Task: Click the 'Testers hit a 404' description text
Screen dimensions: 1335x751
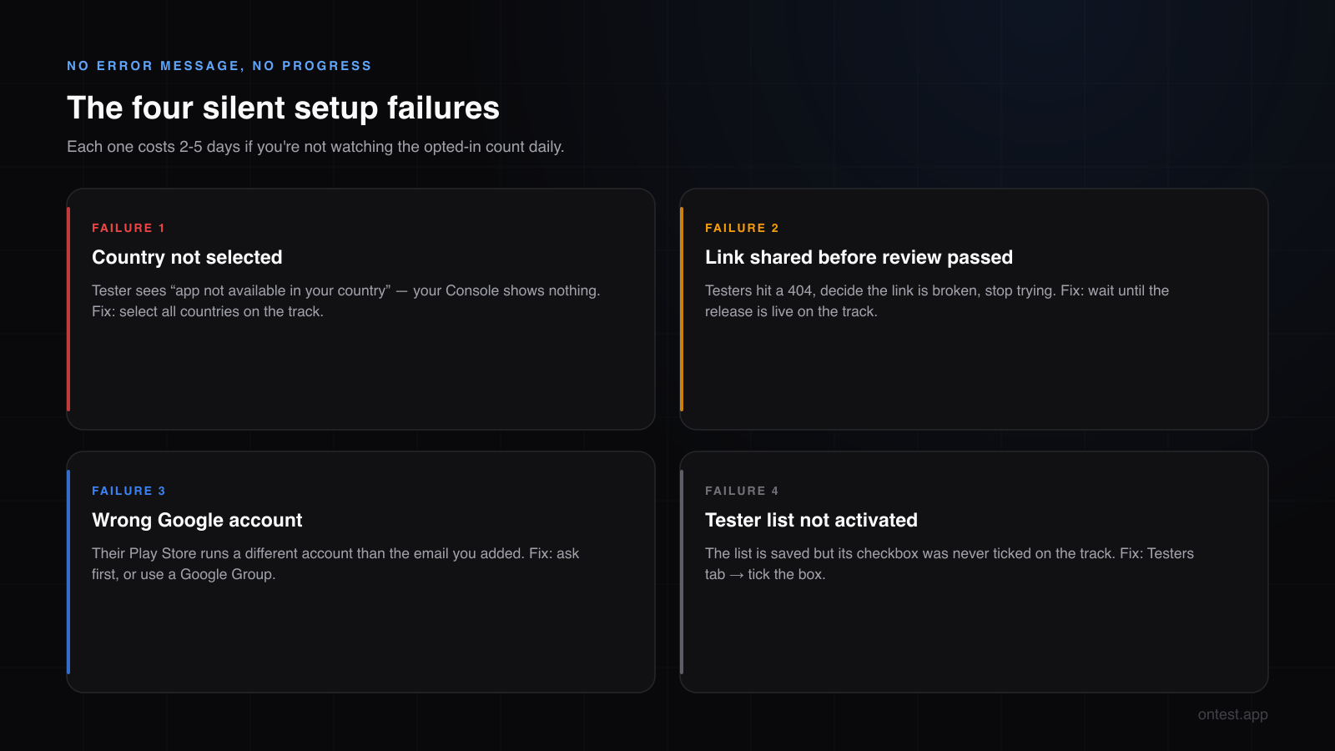Action: [937, 300]
